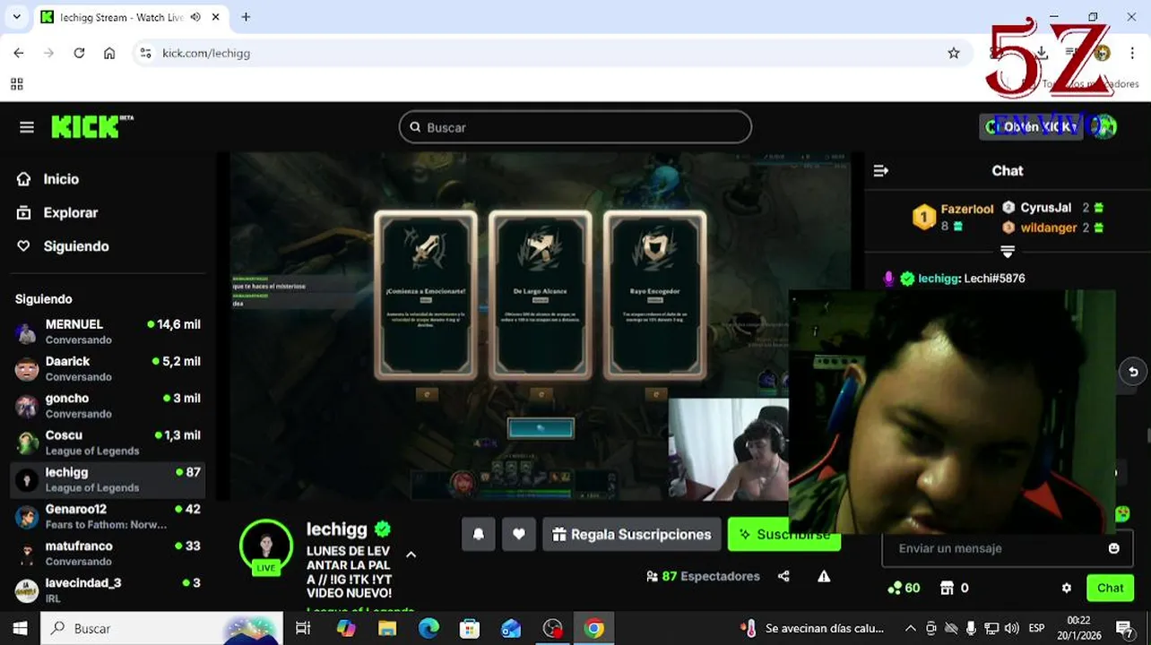Click the taskbar volume icon
The image size is (1151, 645).
tap(1011, 628)
